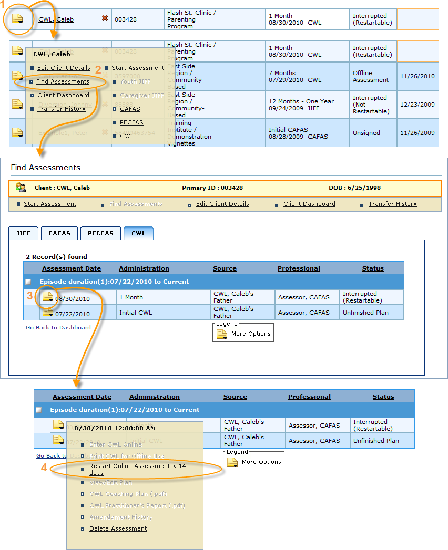The image size is (448, 550).
Task: Click the greyed Find Assessments item below the client banner
Action: click(x=136, y=204)
